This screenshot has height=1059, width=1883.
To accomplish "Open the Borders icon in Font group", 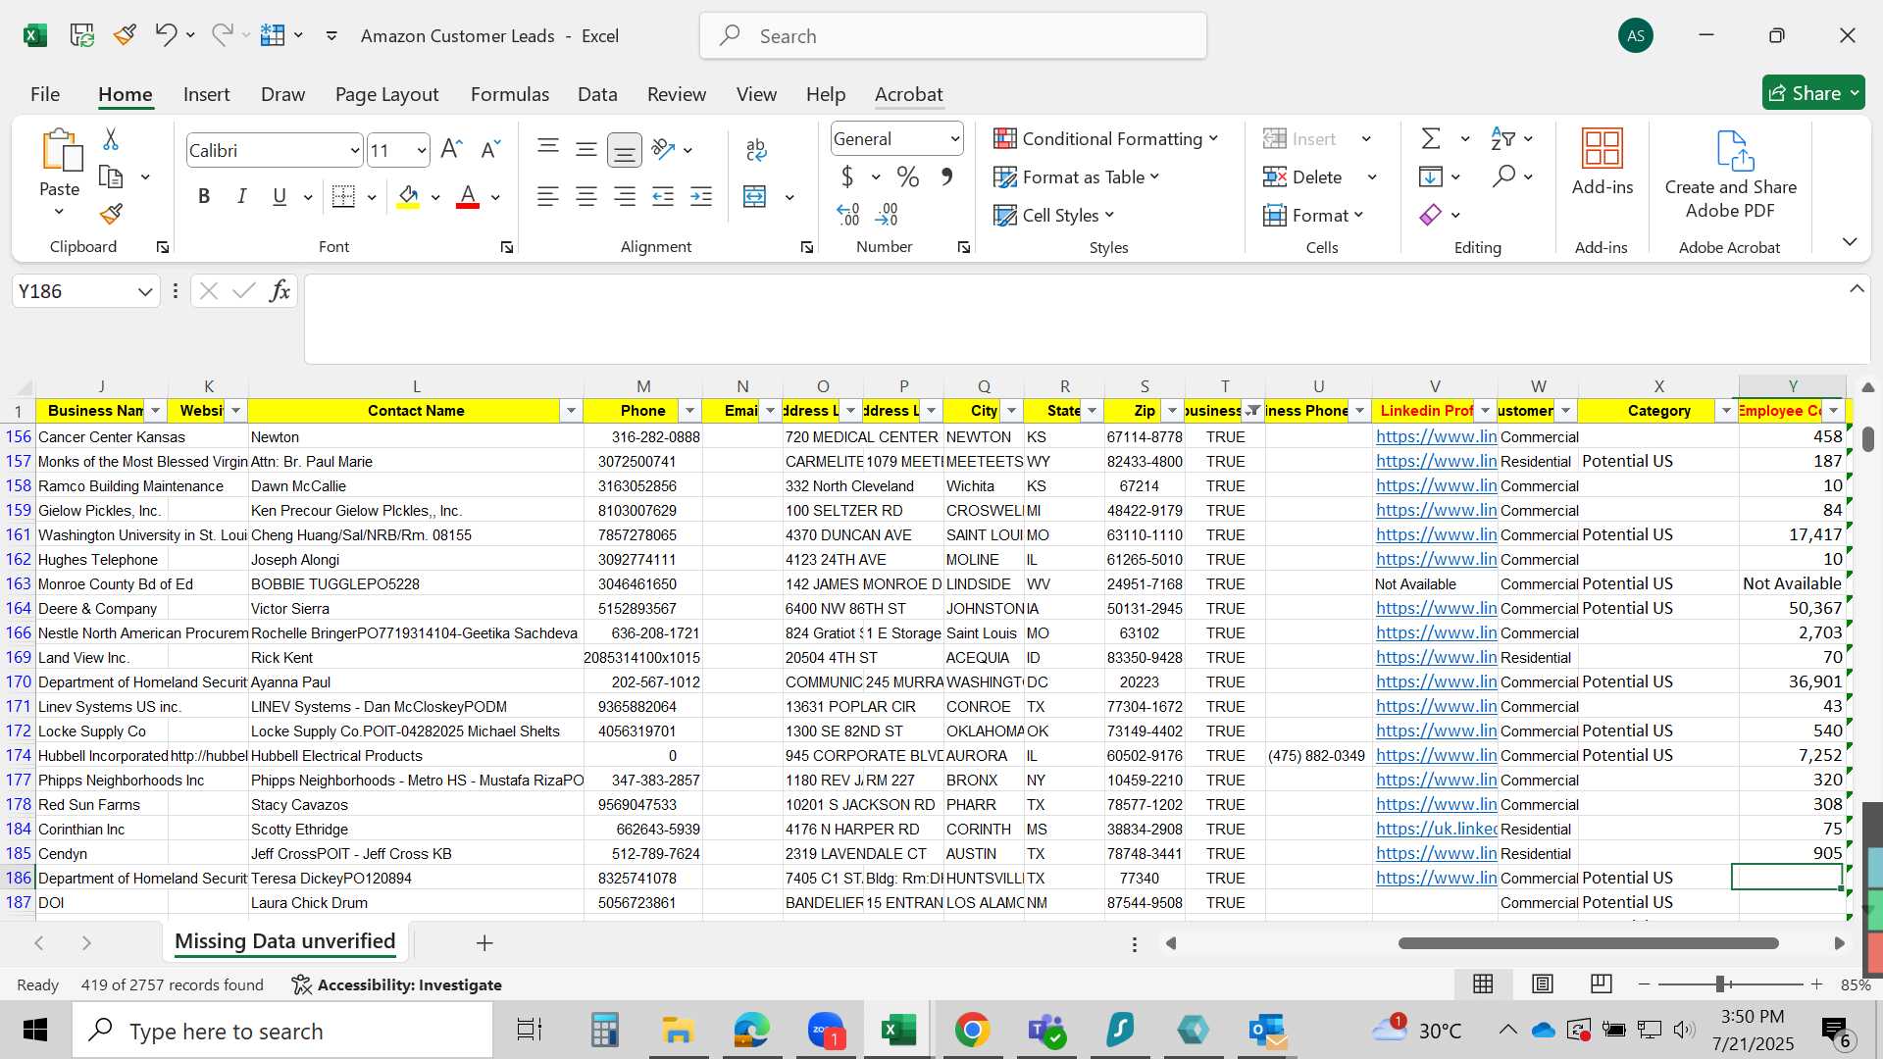I will 343,196.
